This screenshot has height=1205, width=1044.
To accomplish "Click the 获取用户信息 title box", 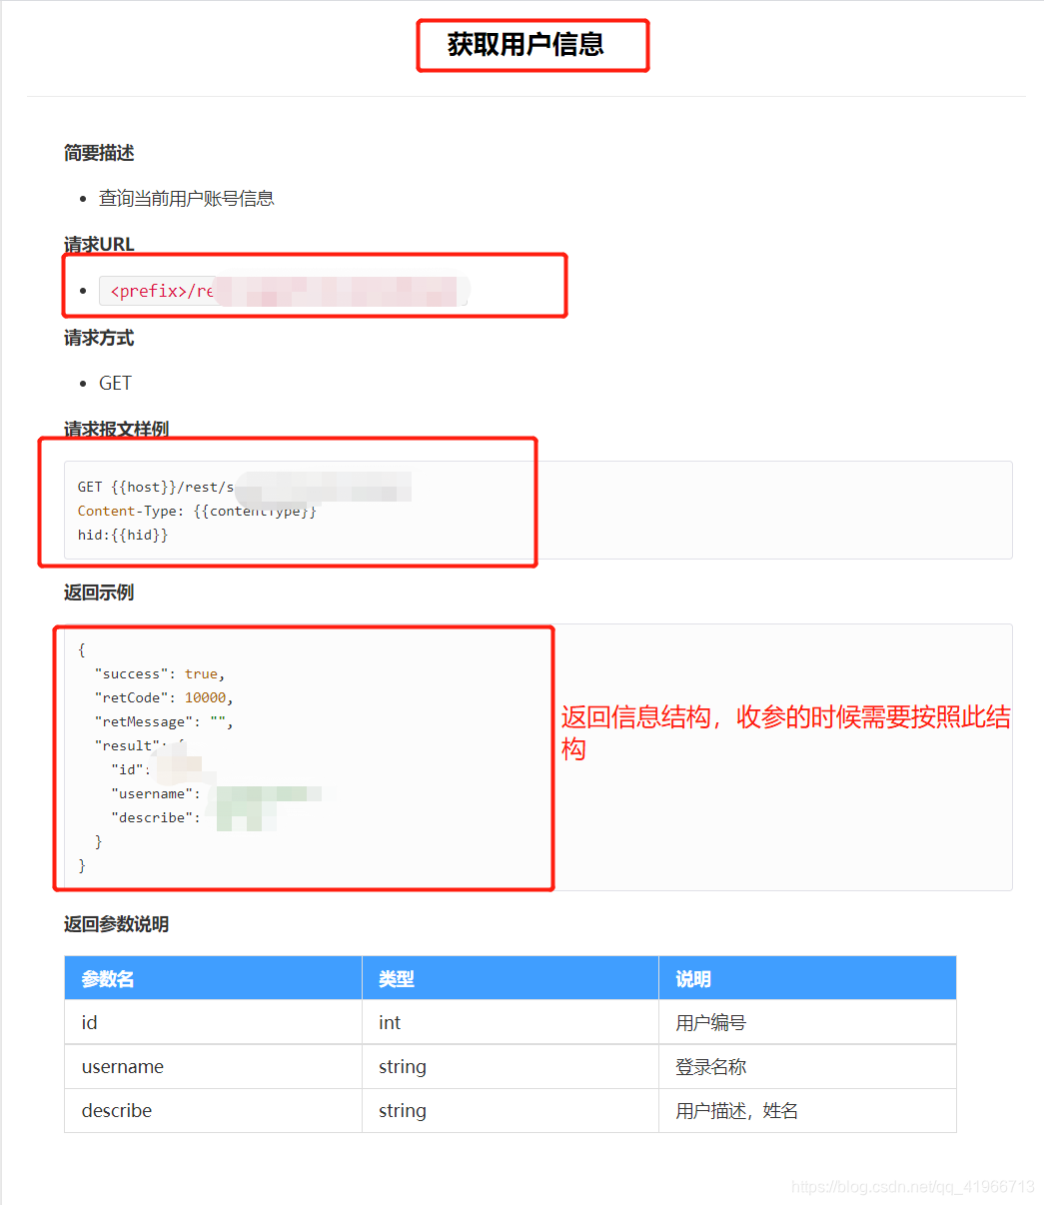I will point(532,45).
